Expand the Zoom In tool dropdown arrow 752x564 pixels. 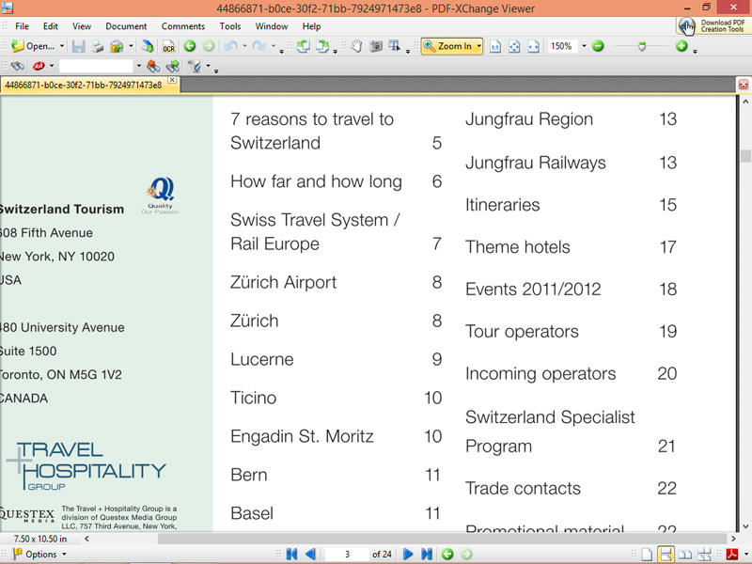[479, 46]
